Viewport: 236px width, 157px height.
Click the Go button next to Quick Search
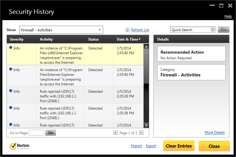tap(224, 30)
